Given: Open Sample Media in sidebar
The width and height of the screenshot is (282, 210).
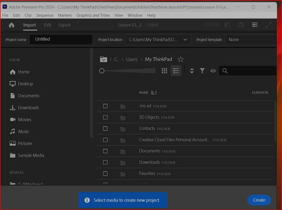Looking at the screenshot, I should point(27,155).
